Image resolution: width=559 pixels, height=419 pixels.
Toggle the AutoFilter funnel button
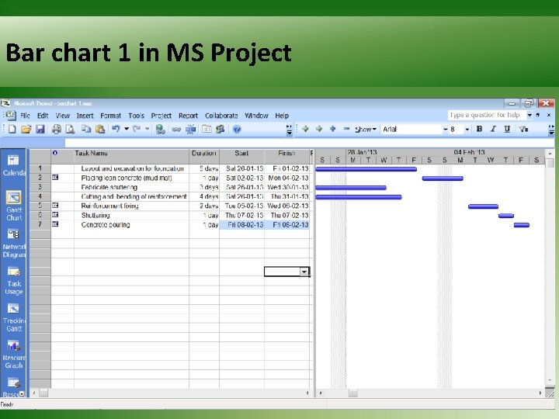[x=523, y=129]
